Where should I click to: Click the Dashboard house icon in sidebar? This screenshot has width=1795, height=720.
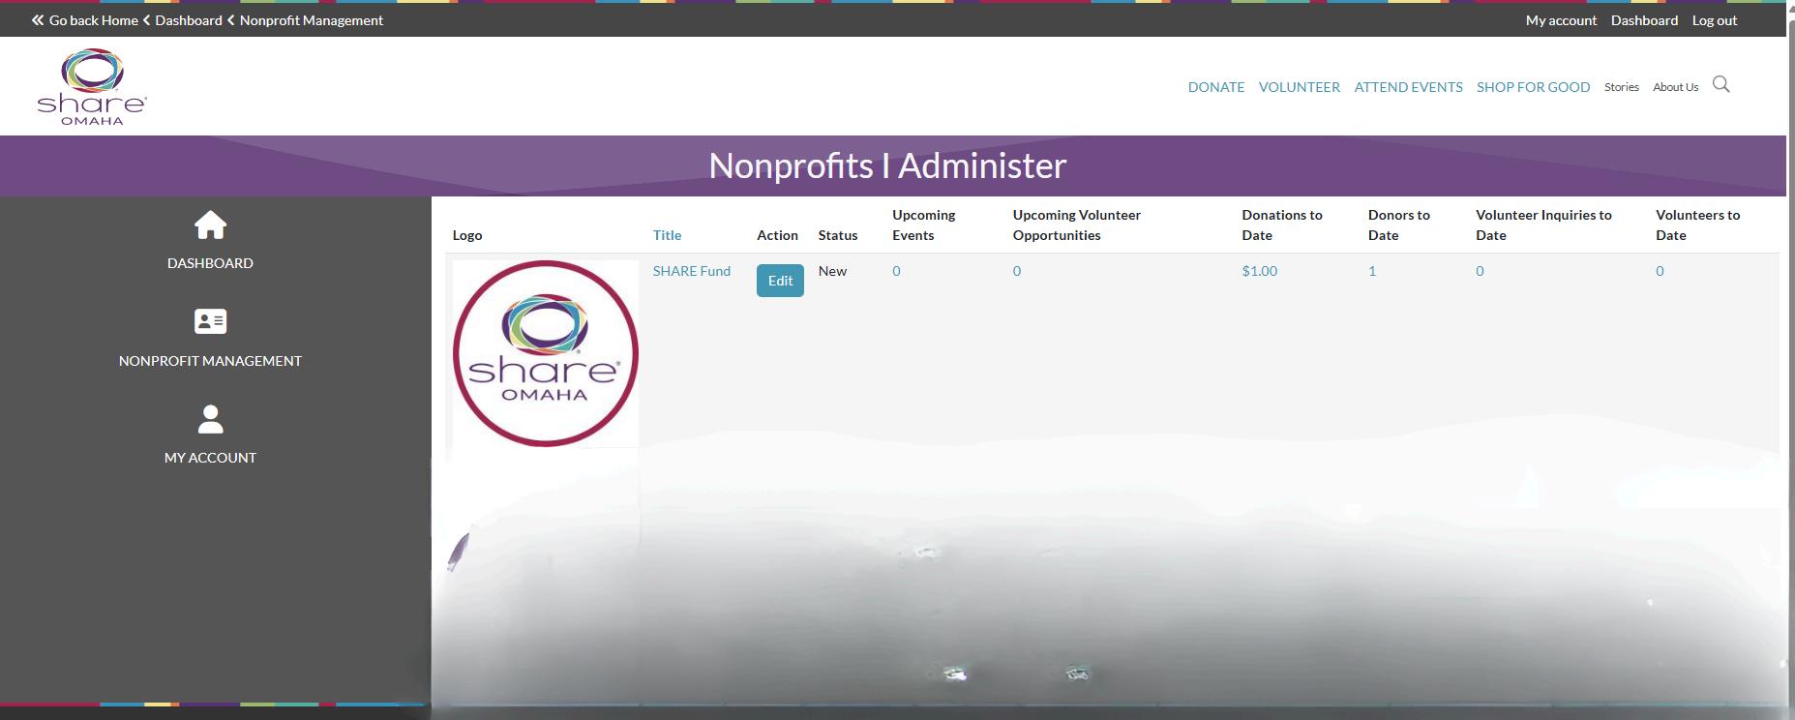click(x=210, y=225)
